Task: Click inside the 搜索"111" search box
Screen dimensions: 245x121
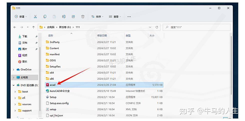Action: point(196,27)
